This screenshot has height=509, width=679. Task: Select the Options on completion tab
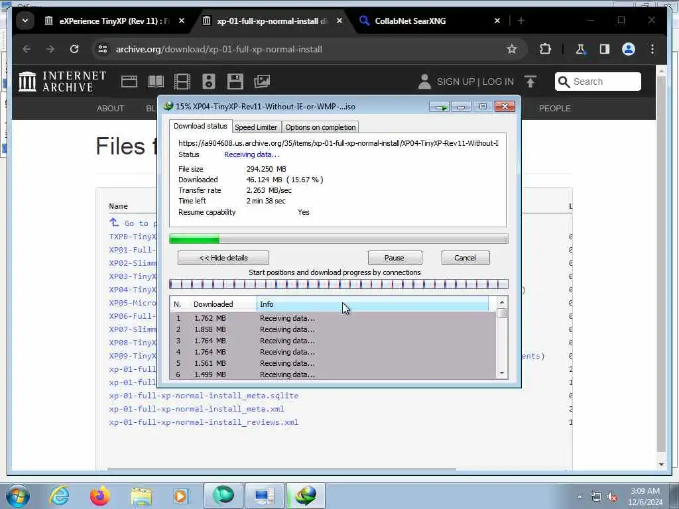click(320, 127)
